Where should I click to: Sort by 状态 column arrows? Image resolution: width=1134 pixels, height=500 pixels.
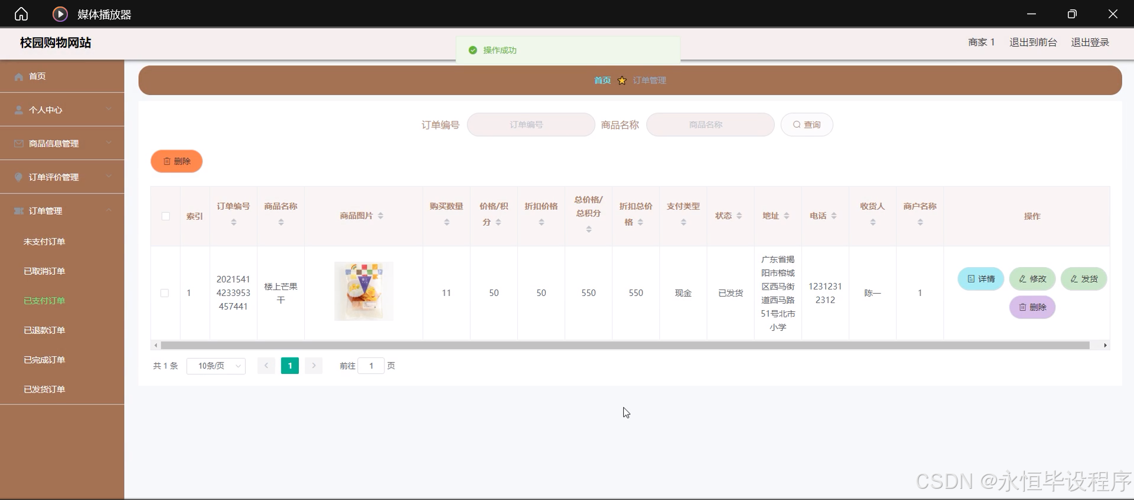pyautogui.click(x=739, y=216)
